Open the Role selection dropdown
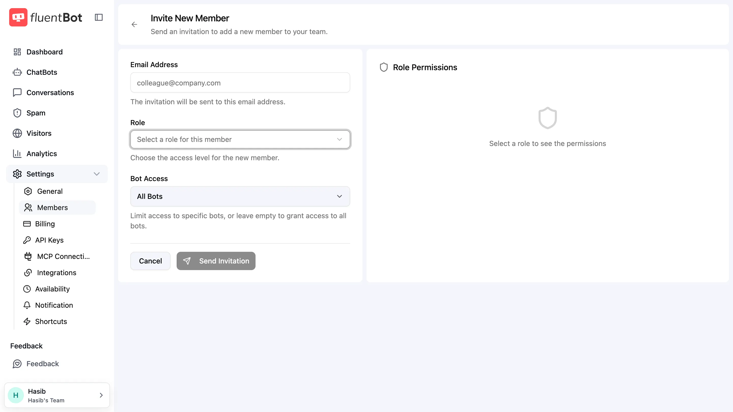733x412 pixels. [240, 139]
